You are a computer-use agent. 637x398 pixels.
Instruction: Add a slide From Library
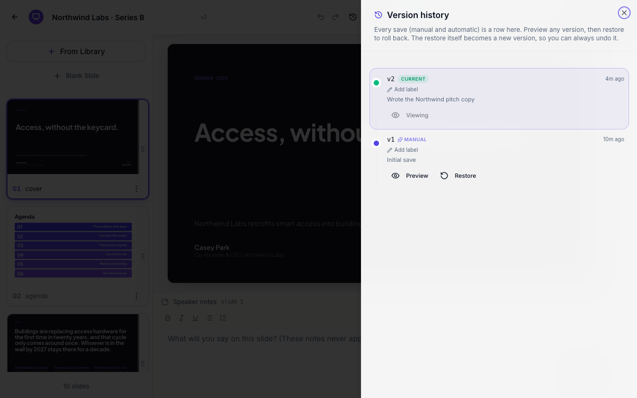click(76, 51)
